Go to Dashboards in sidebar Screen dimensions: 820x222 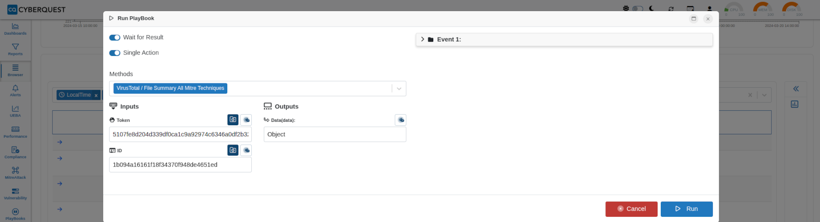click(15, 29)
